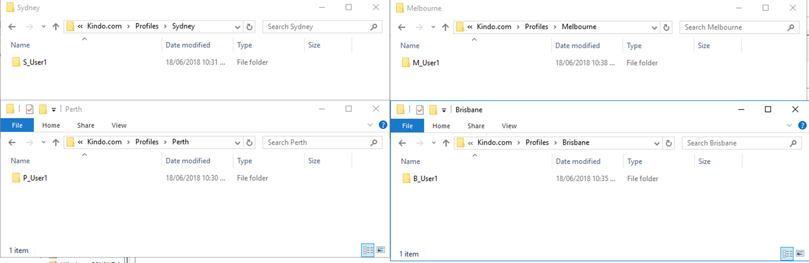
Task: Open recent locations dropdown in Melbourne window
Action: pos(433,27)
